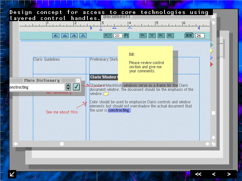Click the horizontal scrollbar left arrow
The height and width of the screenshot is (181, 242).
tap(16, 144)
